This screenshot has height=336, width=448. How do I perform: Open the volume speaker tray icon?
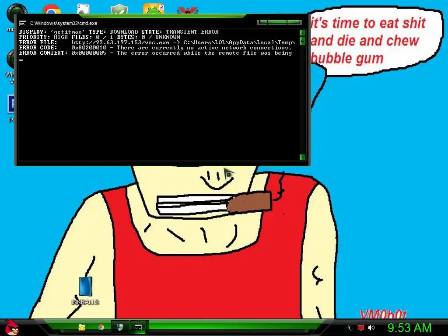tap(371, 328)
